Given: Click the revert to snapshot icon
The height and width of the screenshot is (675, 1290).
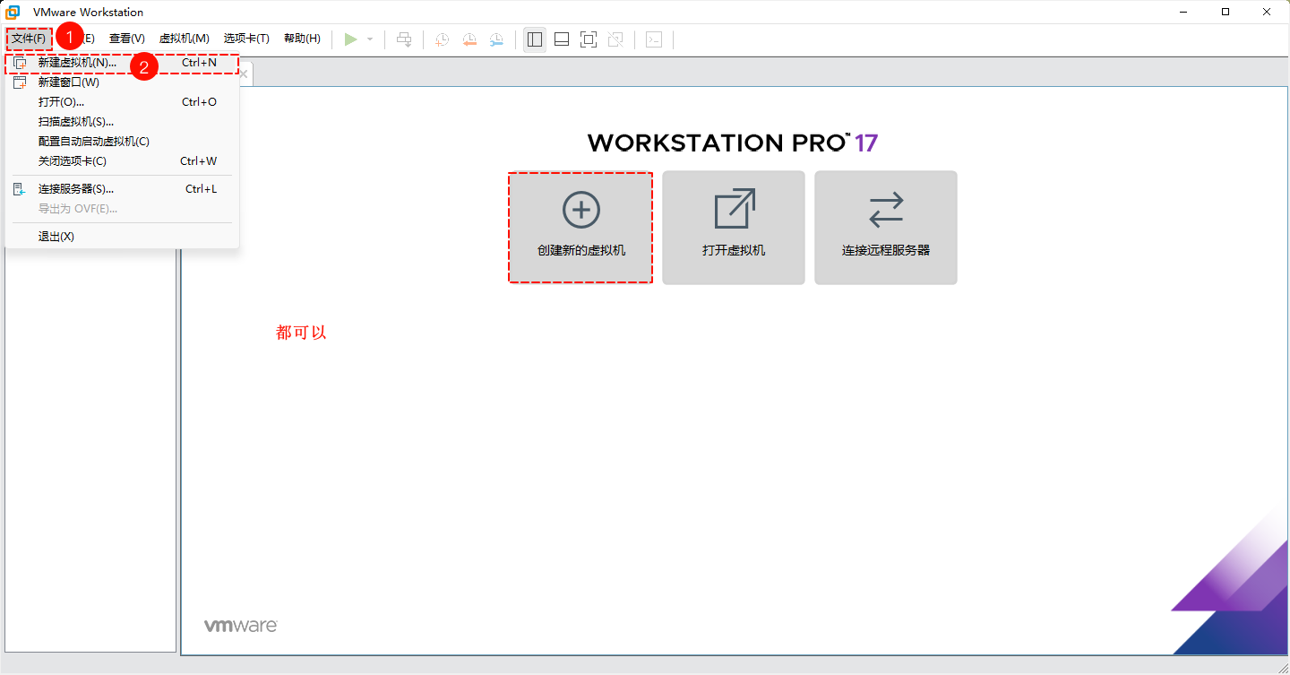Looking at the screenshot, I should (469, 39).
